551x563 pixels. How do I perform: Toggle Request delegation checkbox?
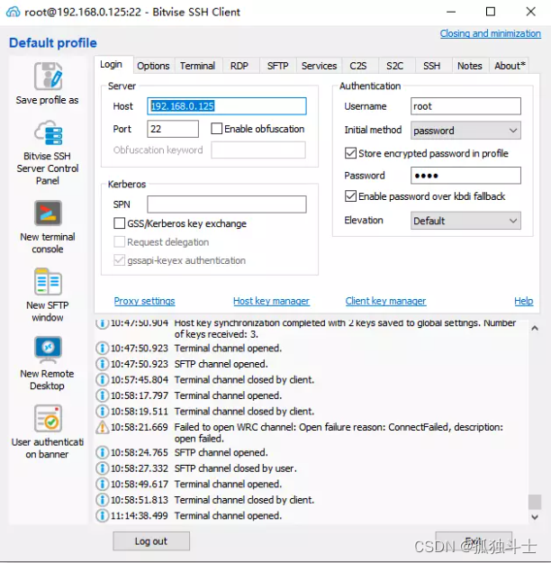(119, 241)
